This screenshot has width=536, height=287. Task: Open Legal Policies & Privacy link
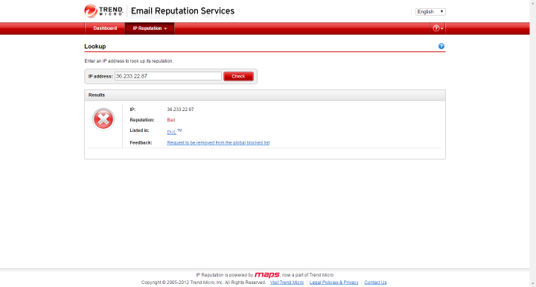click(334, 283)
